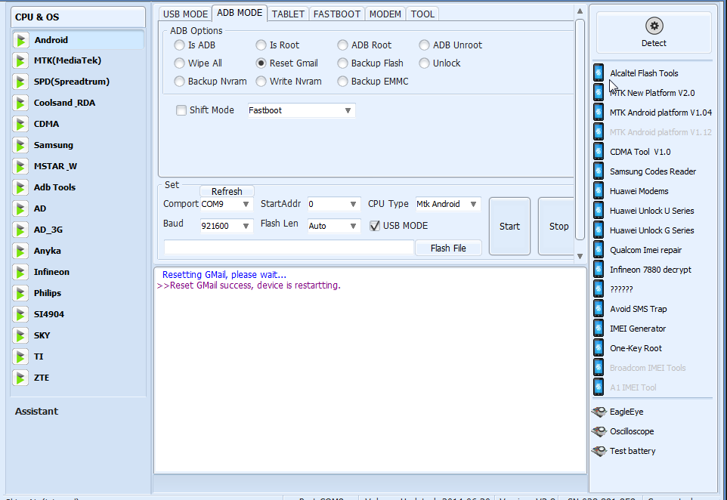
Task: Click phone icon next to Qualcom Imei repair
Action: pyautogui.click(x=599, y=250)
